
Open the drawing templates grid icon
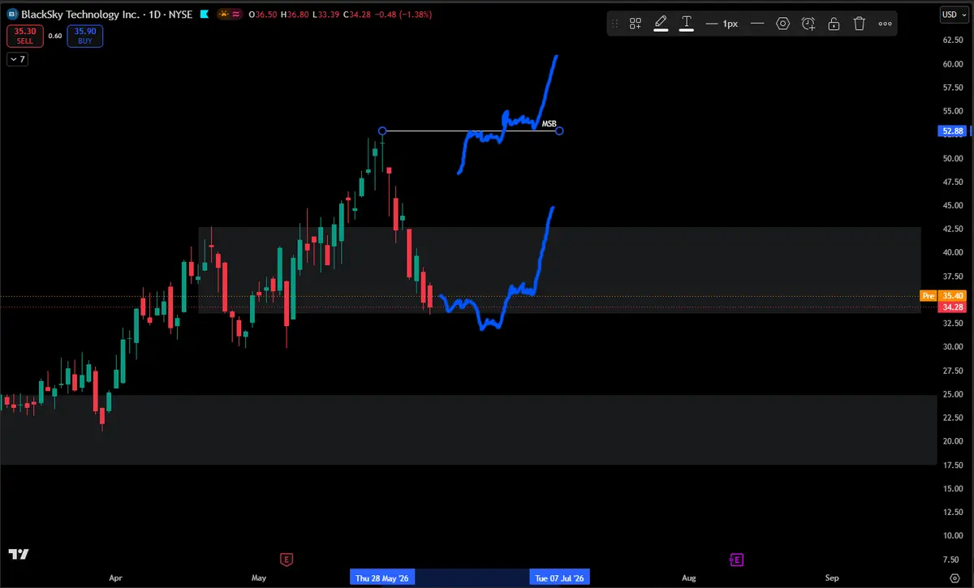pos(636,24)
